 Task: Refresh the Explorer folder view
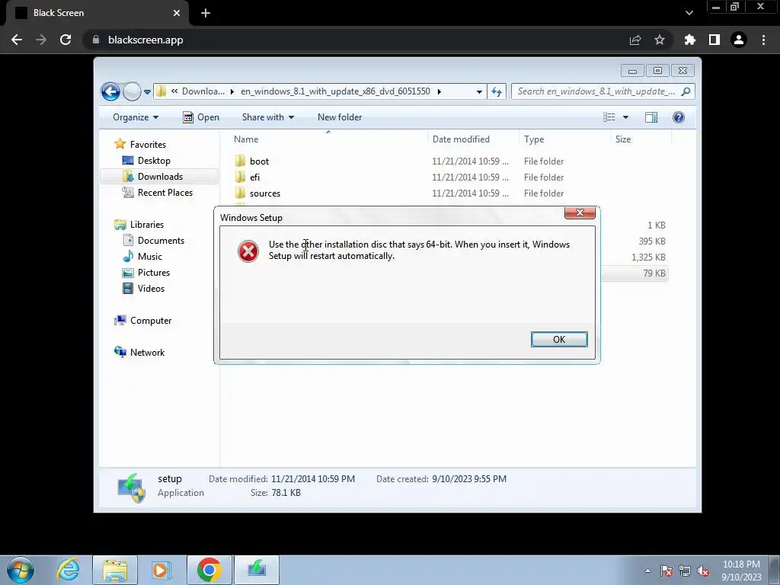coord(497,91)
